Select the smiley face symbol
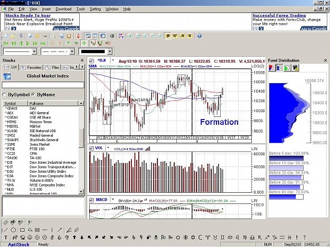The image size is (330, 247). [30, 238]
